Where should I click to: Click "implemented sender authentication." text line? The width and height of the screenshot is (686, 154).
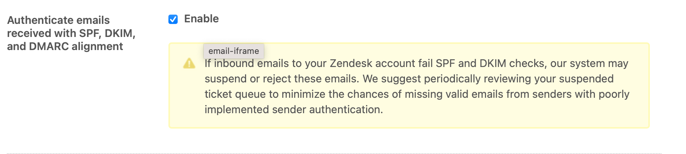[294, 109]
